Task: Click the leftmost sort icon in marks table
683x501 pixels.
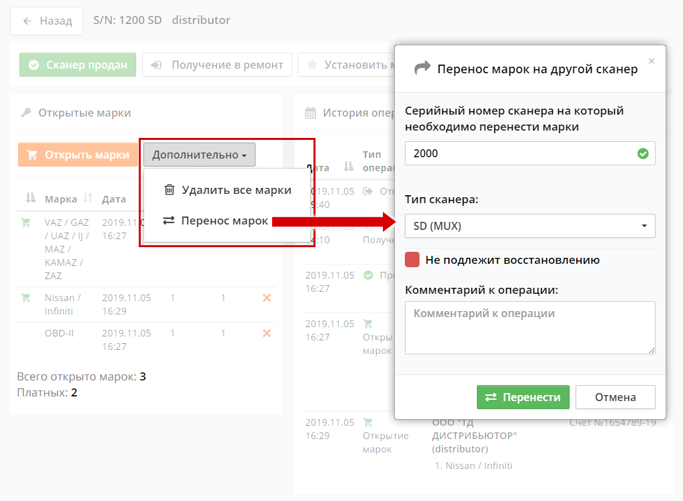Action: click(29, 198)
